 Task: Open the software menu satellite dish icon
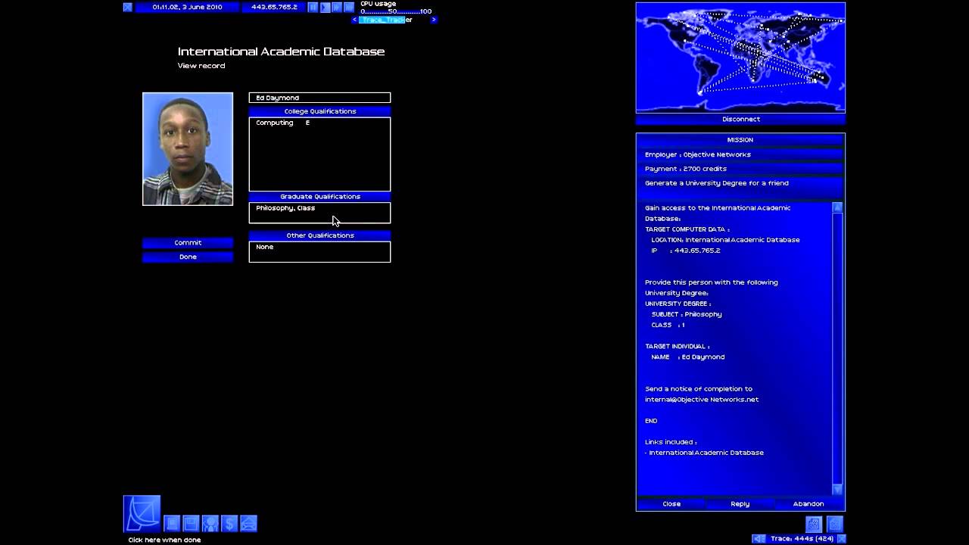142,514
